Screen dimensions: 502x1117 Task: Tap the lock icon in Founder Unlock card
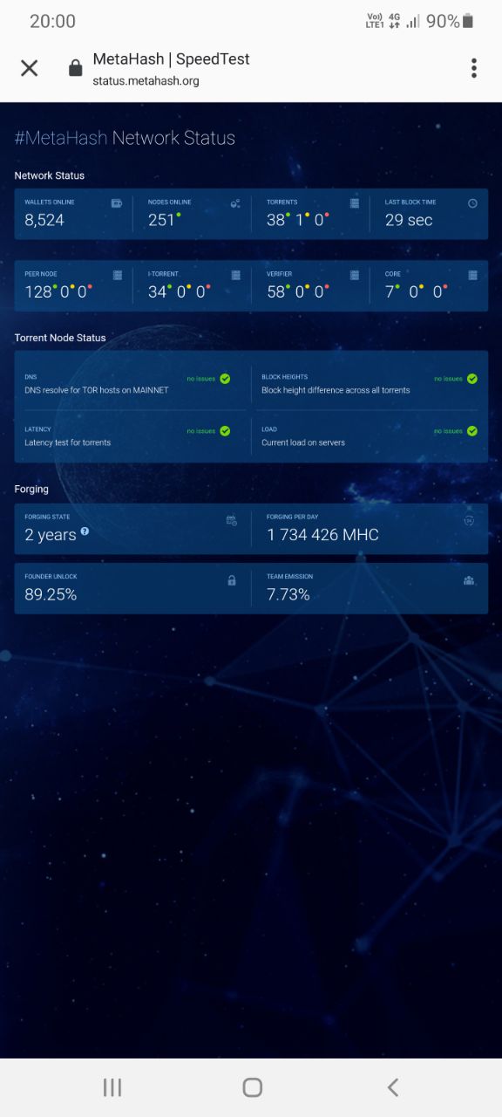[x=232, y=580]
